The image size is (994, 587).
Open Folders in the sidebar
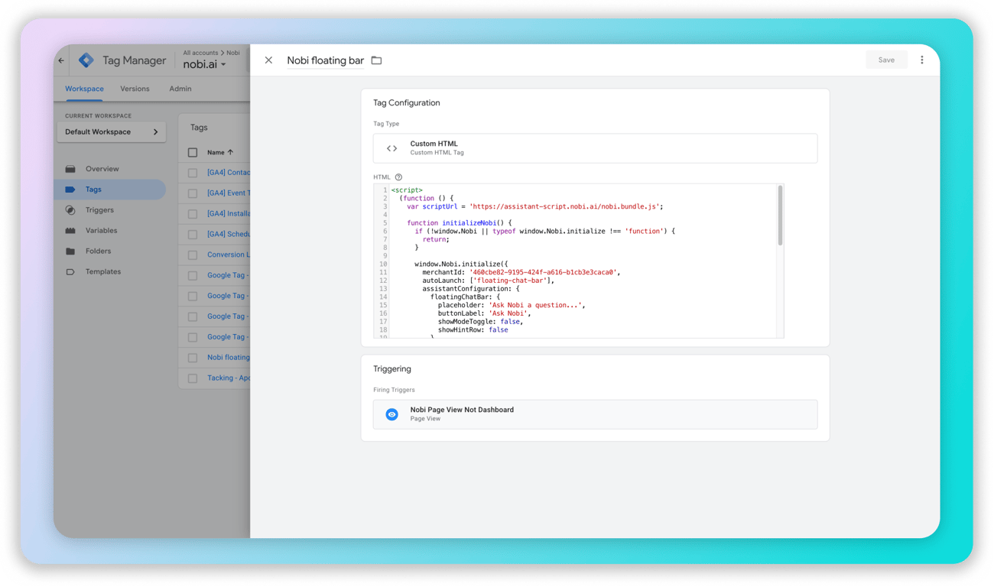98,251
